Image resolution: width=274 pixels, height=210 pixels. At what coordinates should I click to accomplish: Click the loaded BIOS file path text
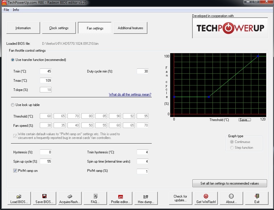[x=70, y=44]
